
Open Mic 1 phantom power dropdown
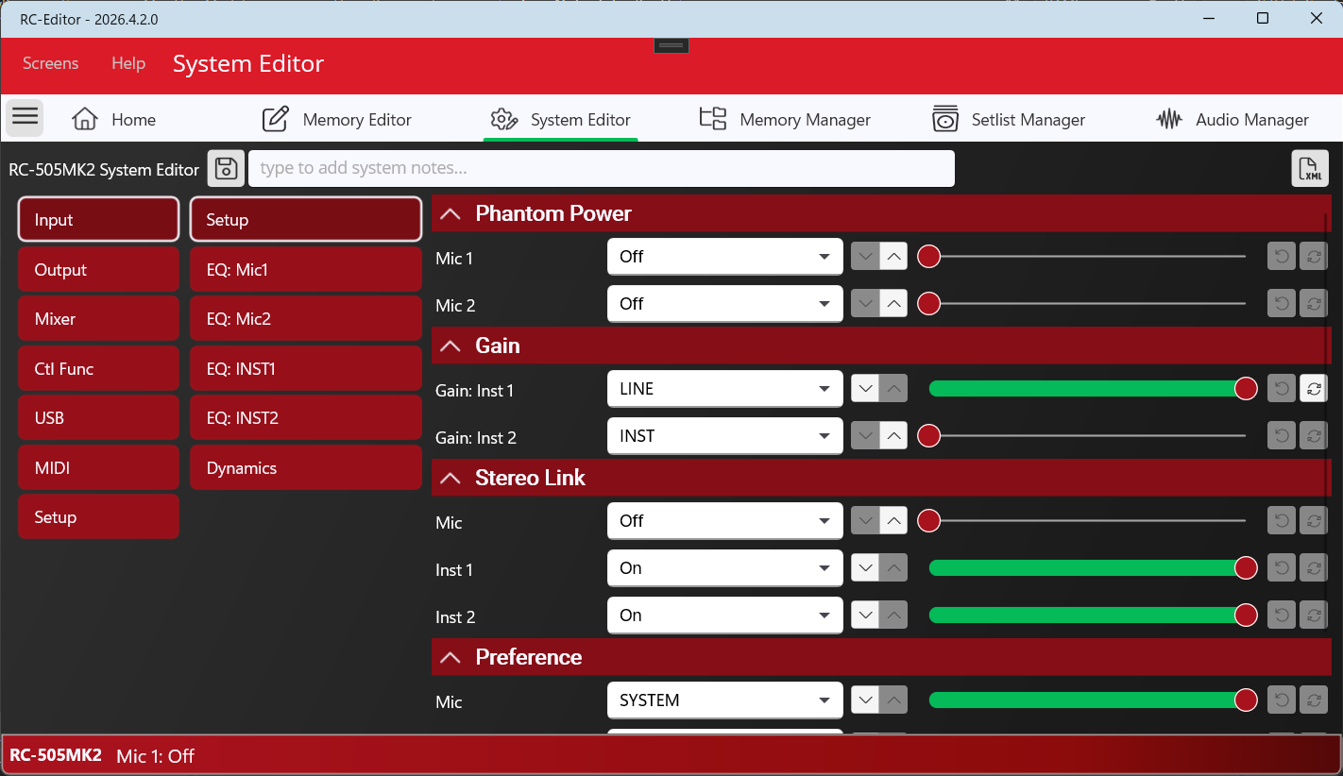click(x=725, y=257)
